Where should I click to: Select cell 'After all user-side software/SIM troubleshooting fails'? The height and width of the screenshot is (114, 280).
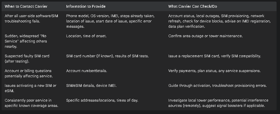coord(31,18)
